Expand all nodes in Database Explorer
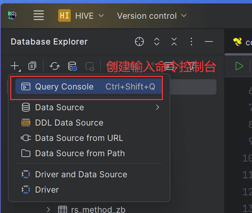 coord(157,42)
